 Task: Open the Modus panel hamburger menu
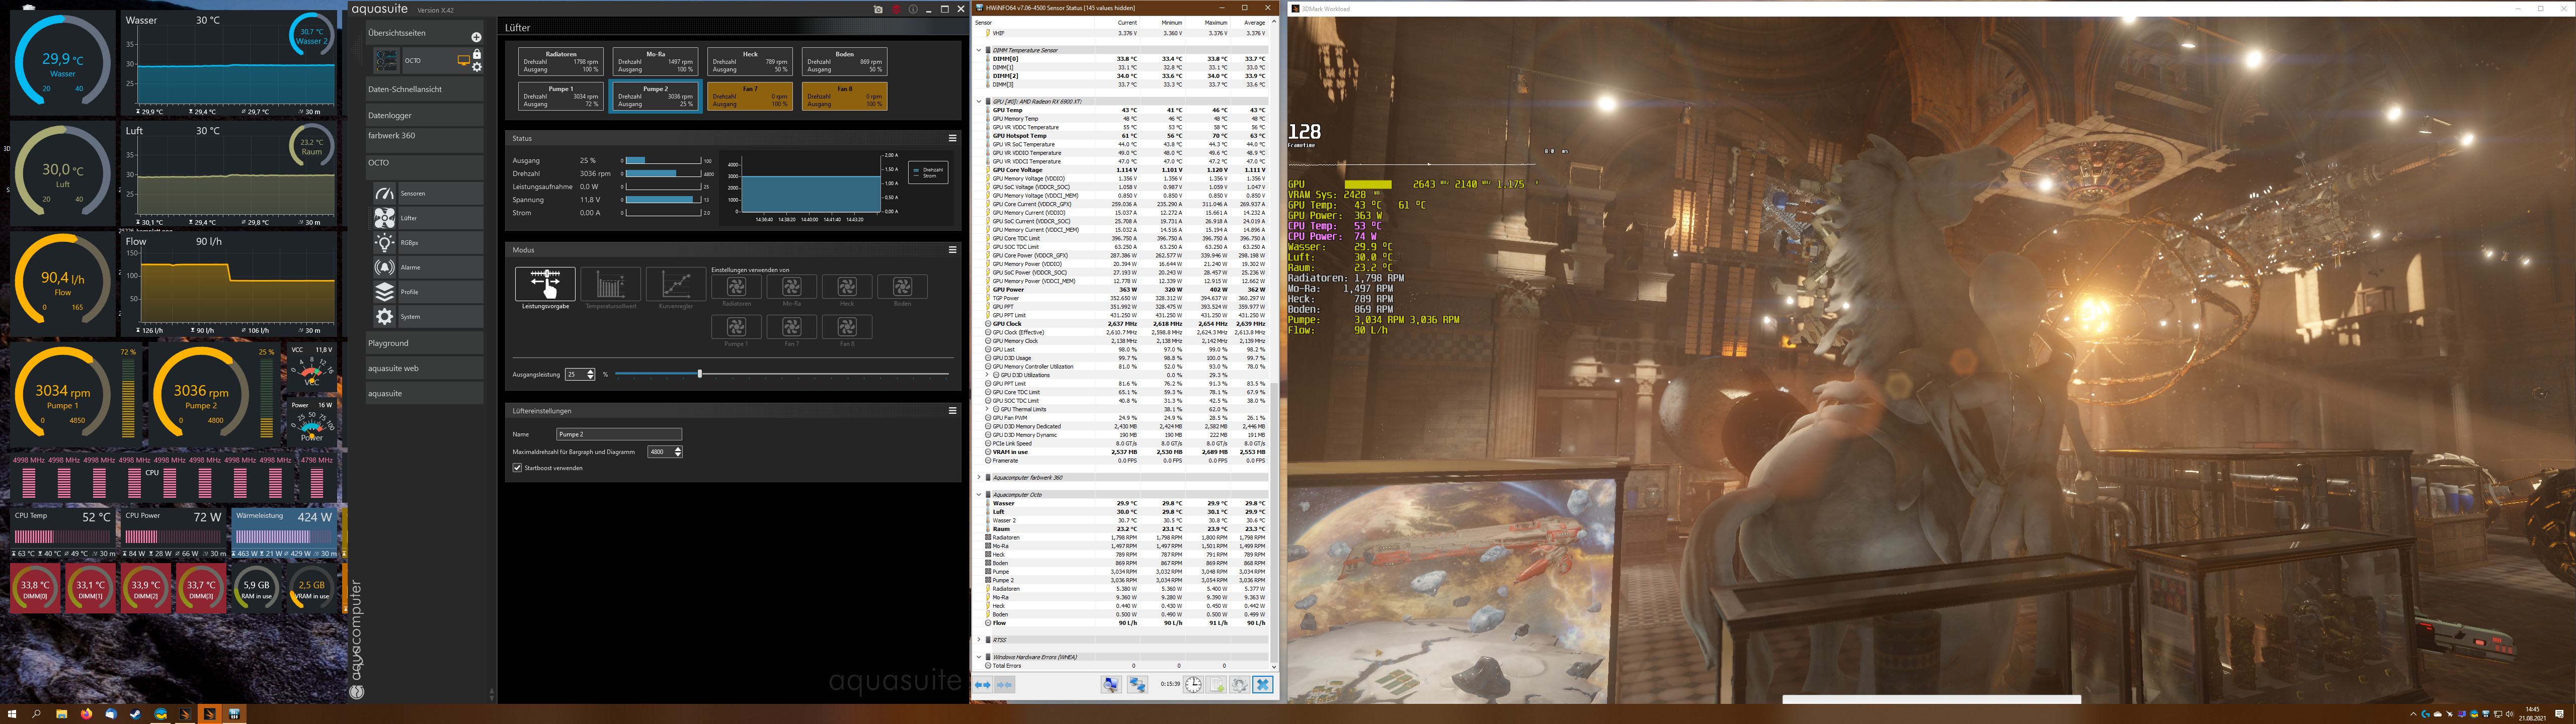tap(952, 250)
